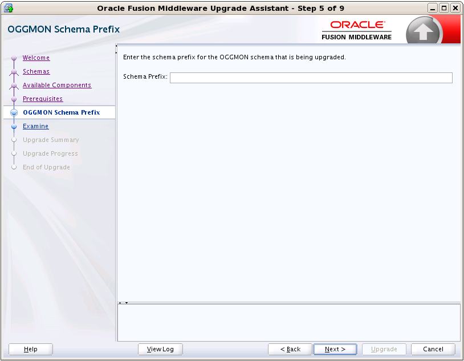Click the Examine step bullet icon
464x361 pixels.
coord(14,126)
